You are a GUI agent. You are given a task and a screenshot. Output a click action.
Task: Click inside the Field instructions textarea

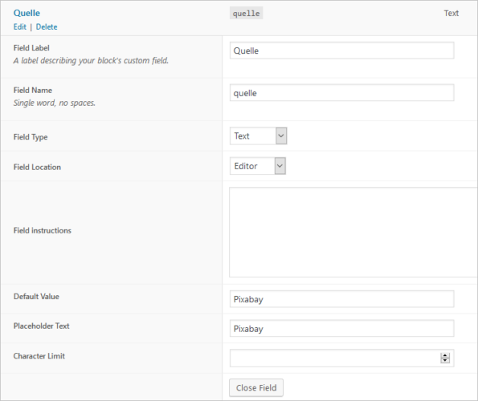click(x=353, y=232)
